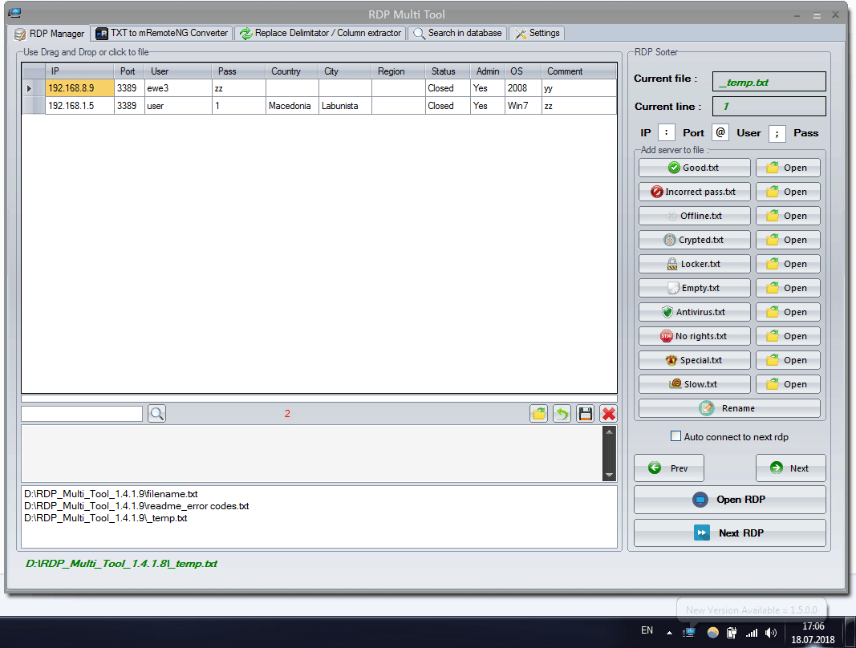Open the No rights.txt file

click(x=788, y=336)
